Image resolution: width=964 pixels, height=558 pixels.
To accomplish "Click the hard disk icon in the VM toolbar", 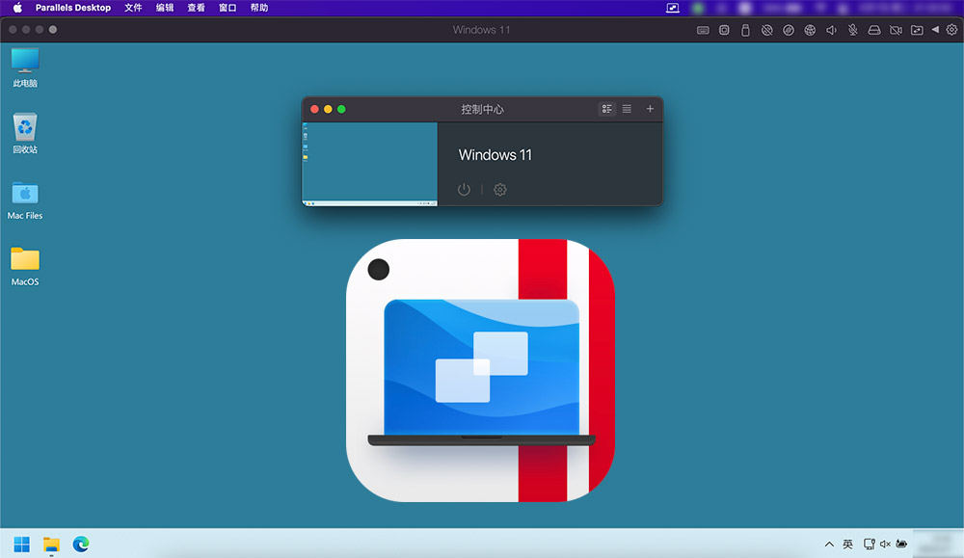I will tap(874, 30).
